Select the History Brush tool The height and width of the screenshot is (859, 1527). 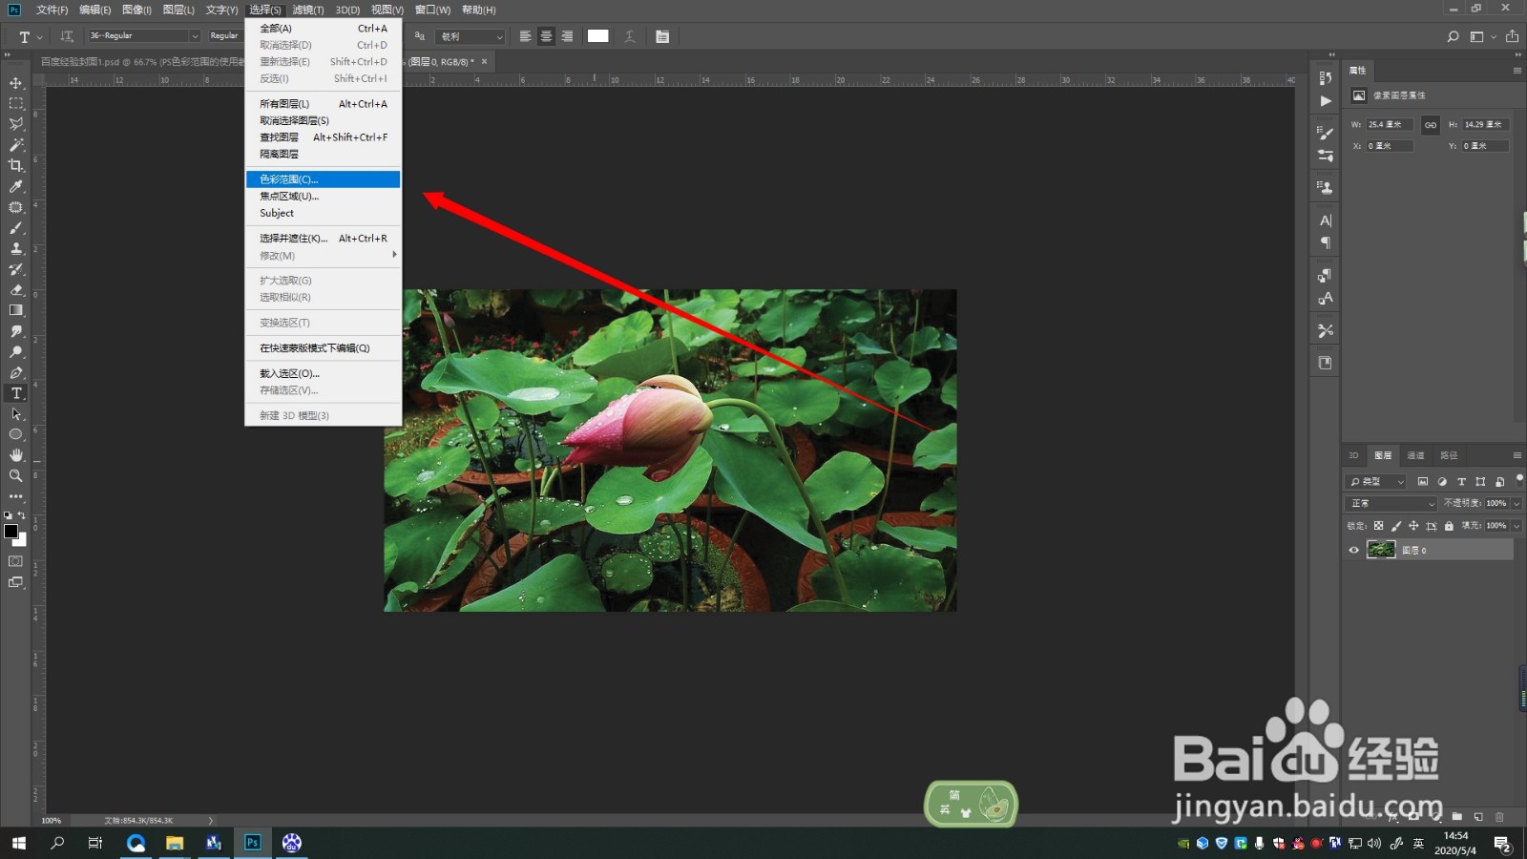coord(16,269)
